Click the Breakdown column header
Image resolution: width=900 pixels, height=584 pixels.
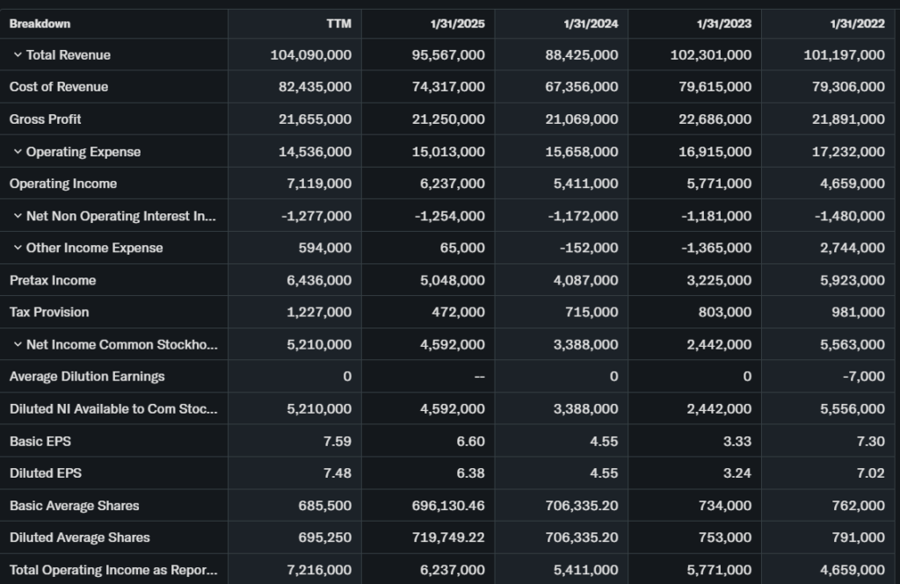click(40, 24)
